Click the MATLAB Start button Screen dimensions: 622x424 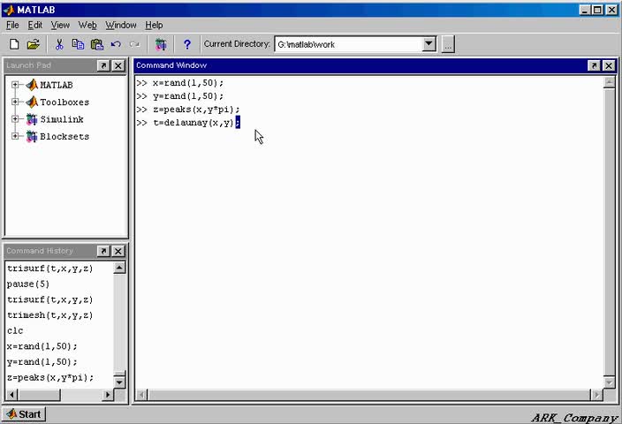pyautogui.click(x=24, y=414)
